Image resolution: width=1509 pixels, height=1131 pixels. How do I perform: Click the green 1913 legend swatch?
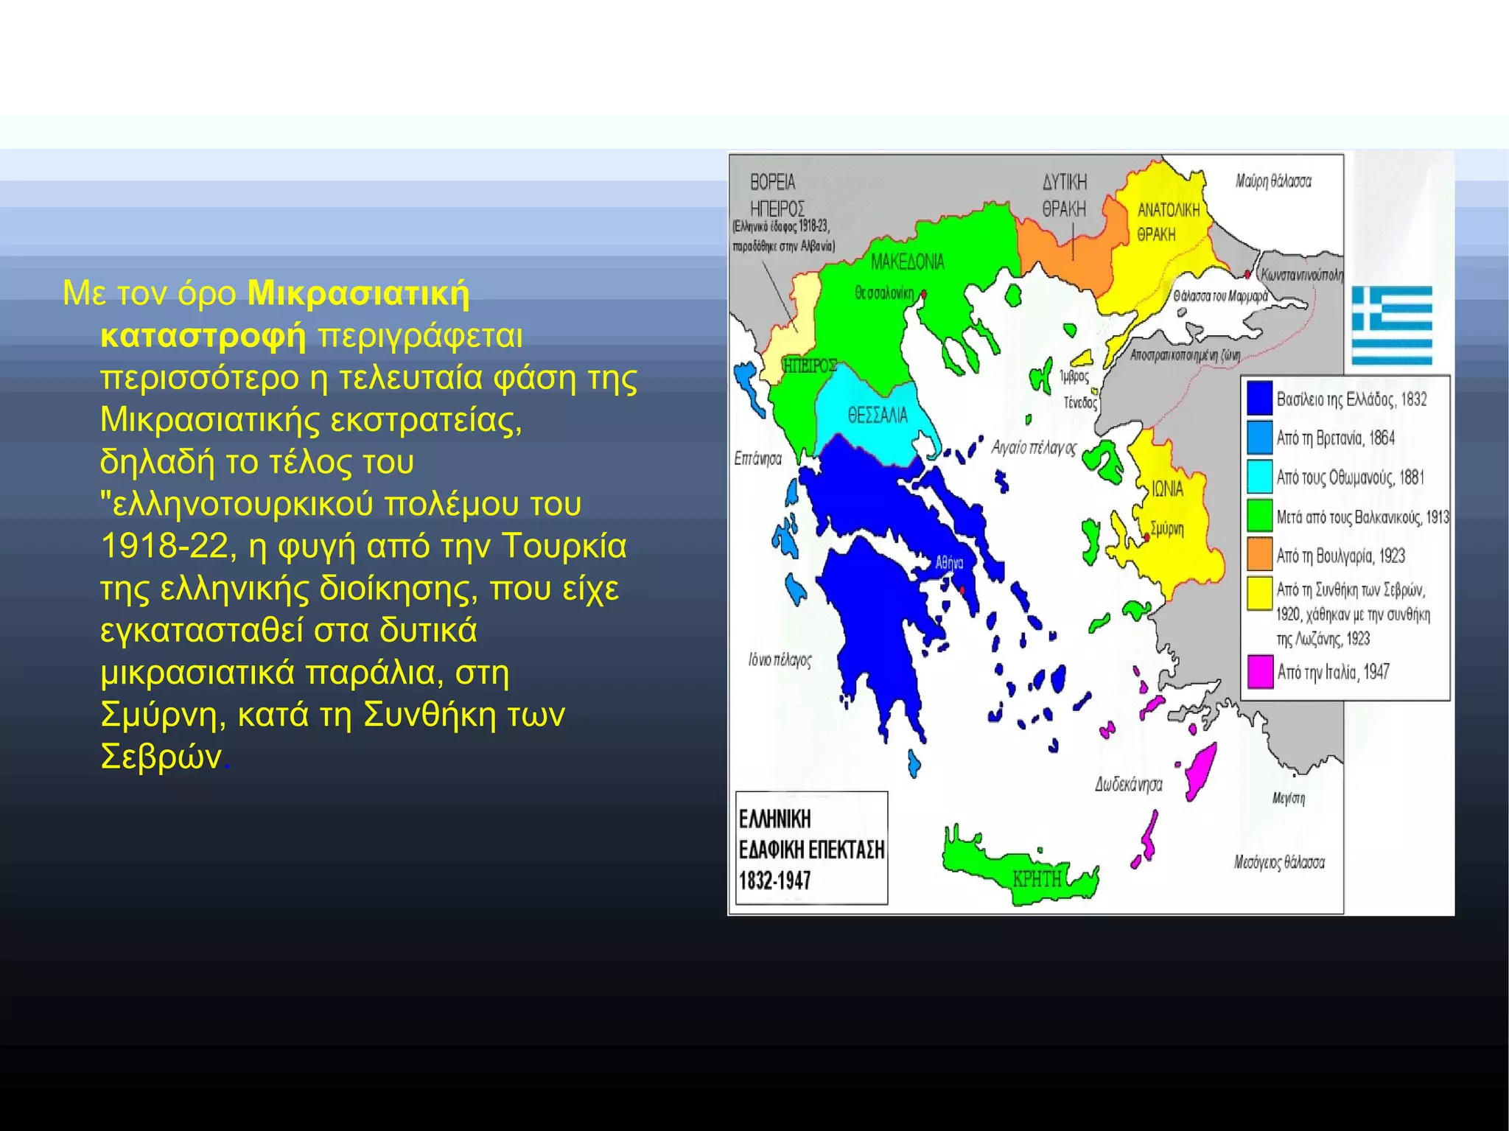click(x=1259, y=515)
